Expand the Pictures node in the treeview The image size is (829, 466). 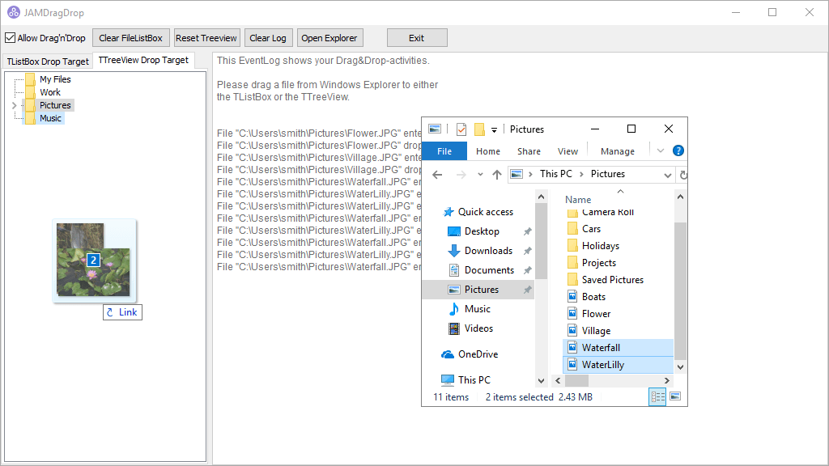pyautogui.click(x=14, y=105)
